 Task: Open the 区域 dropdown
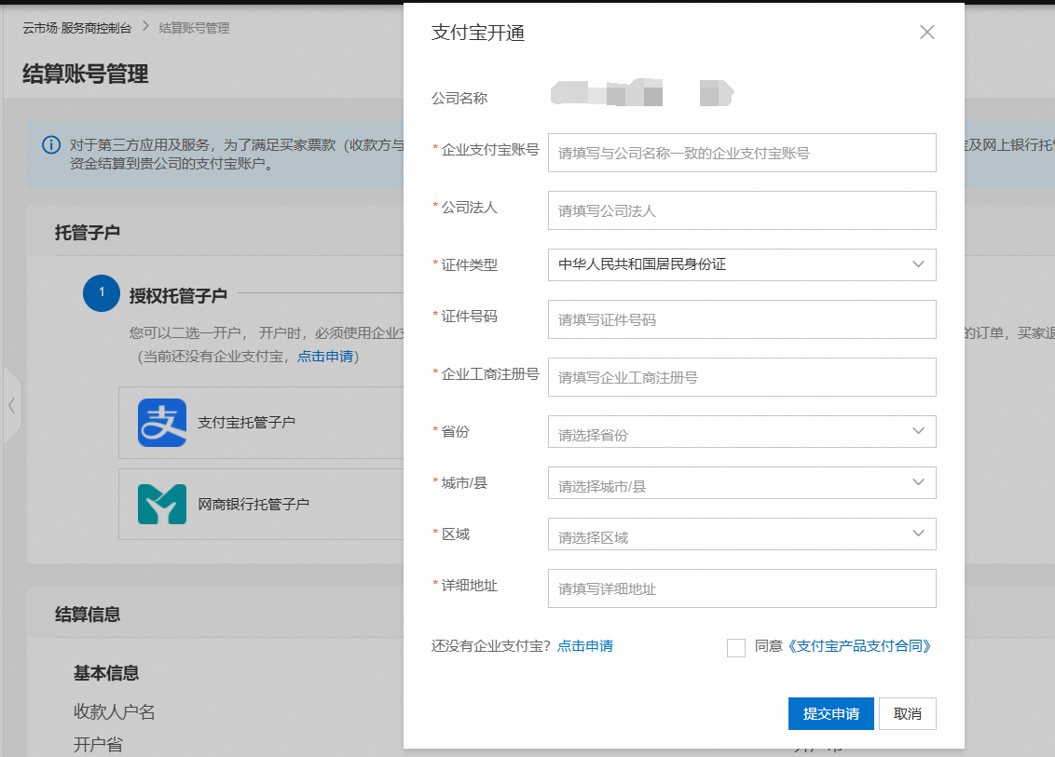742,534
